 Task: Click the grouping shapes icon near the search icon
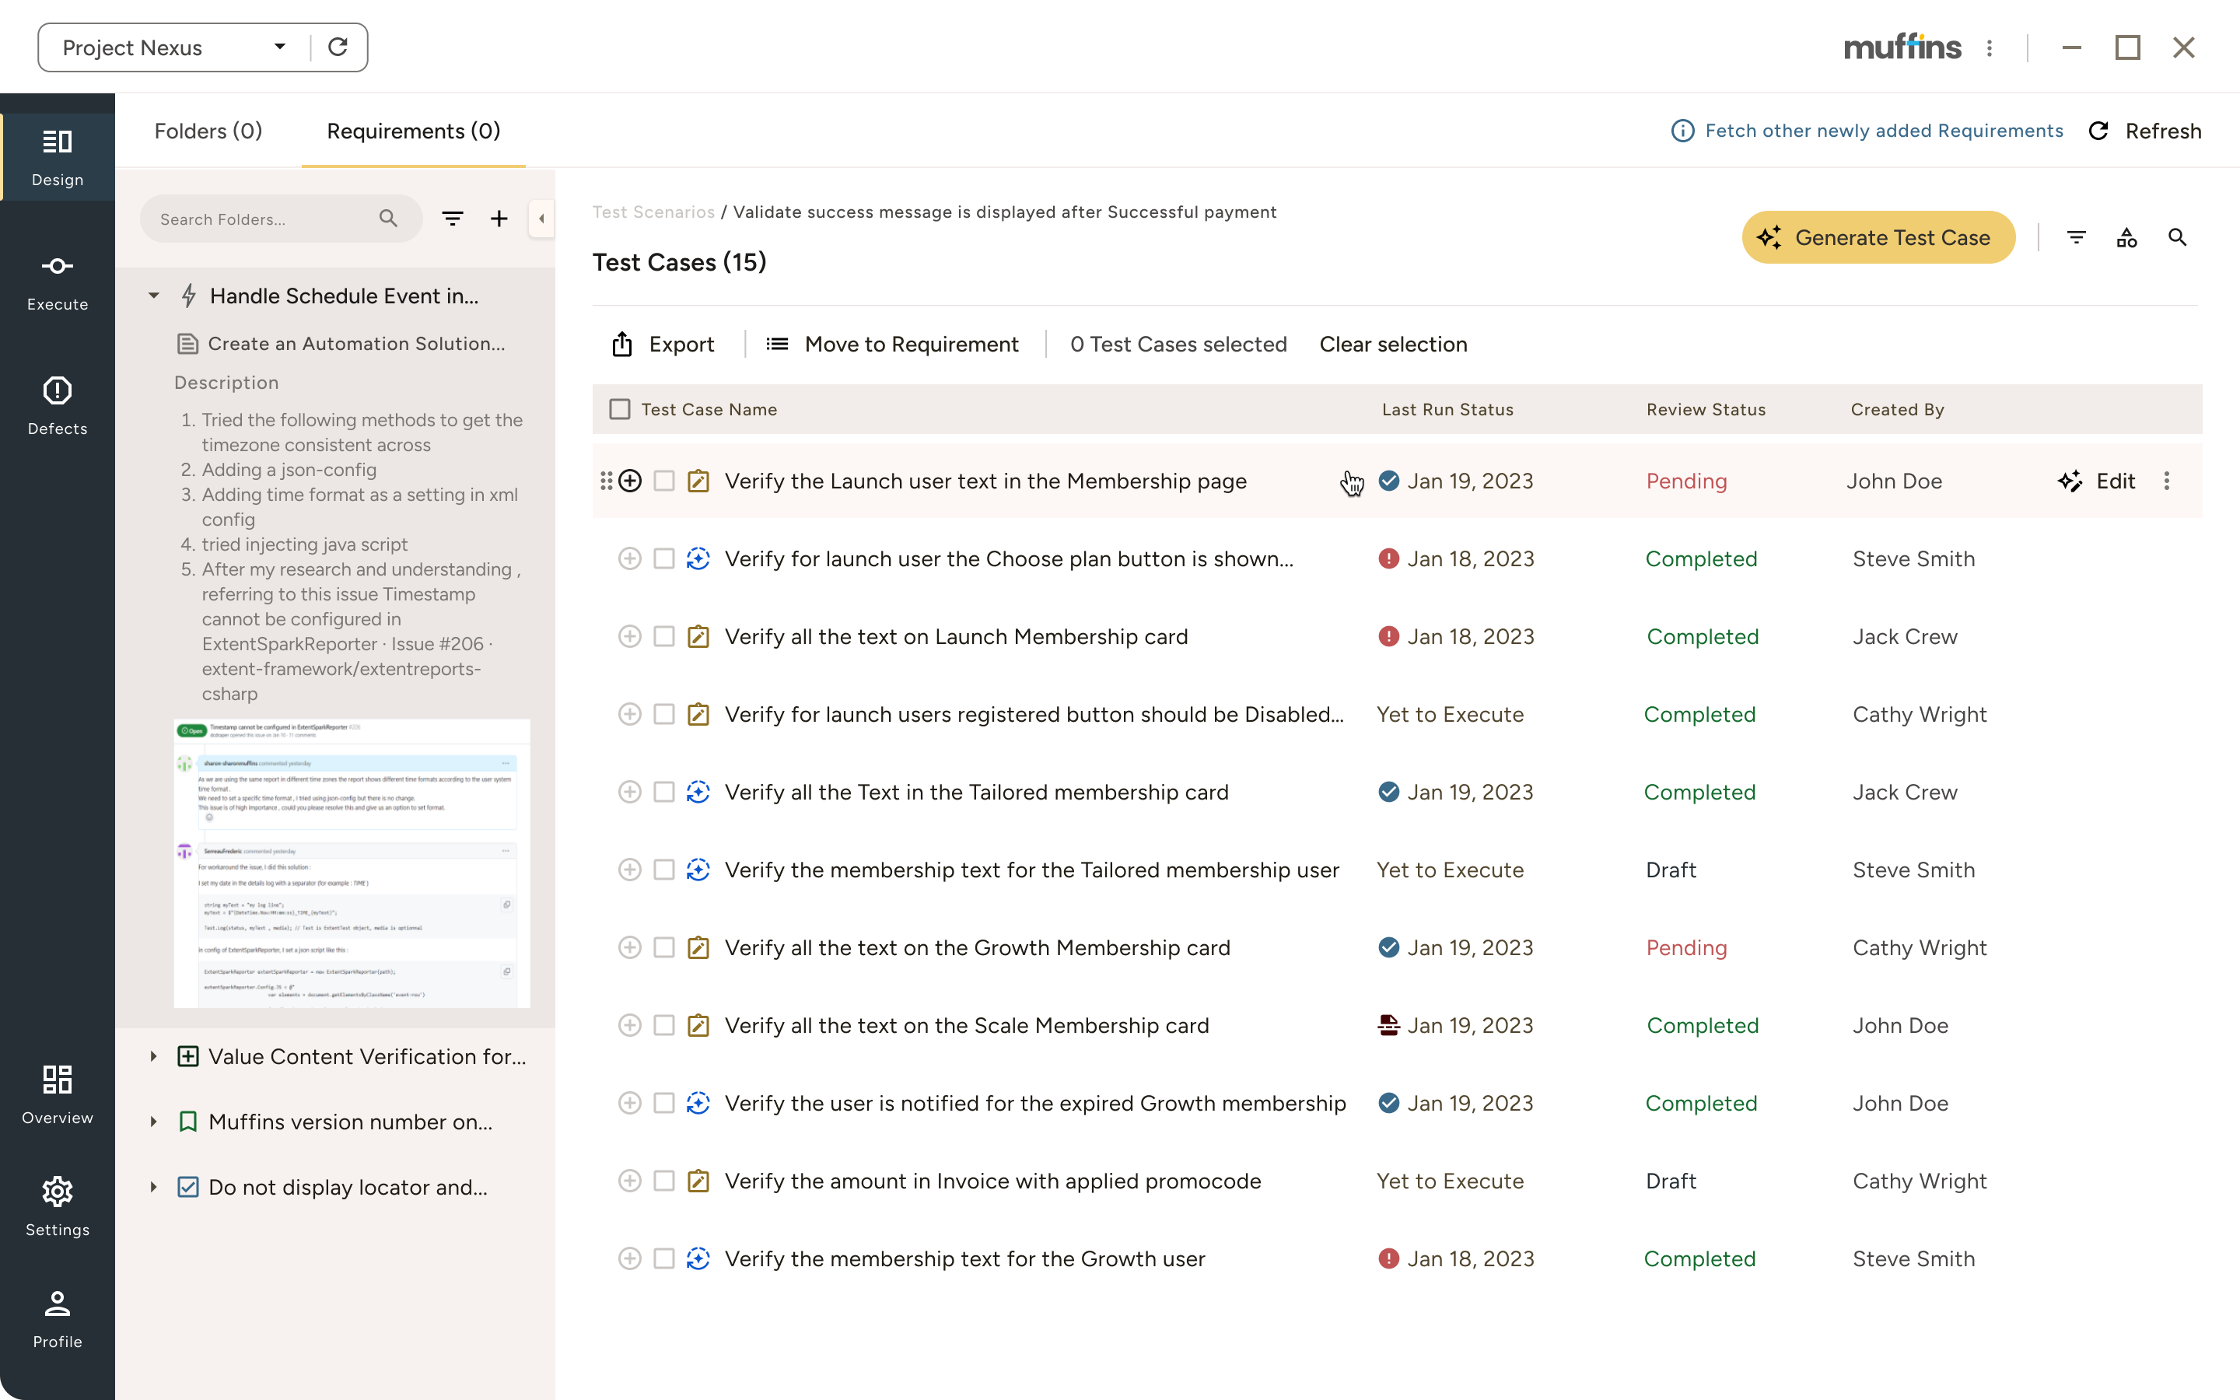coord(2126,237)
